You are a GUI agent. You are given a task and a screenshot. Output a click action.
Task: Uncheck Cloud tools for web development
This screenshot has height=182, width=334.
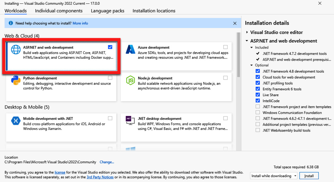tap(258, 77)
